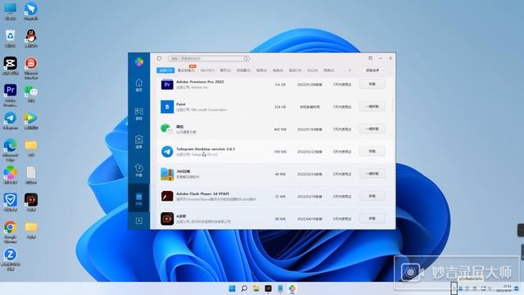Viewport: 524px width, 295px height.
Task: Uninstall Adobe Flash Player 34 PPAPI
Action: pos(372,196)
